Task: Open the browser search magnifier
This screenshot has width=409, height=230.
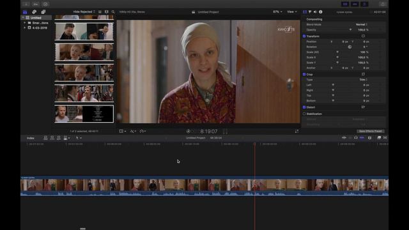Action: (113, 12)
